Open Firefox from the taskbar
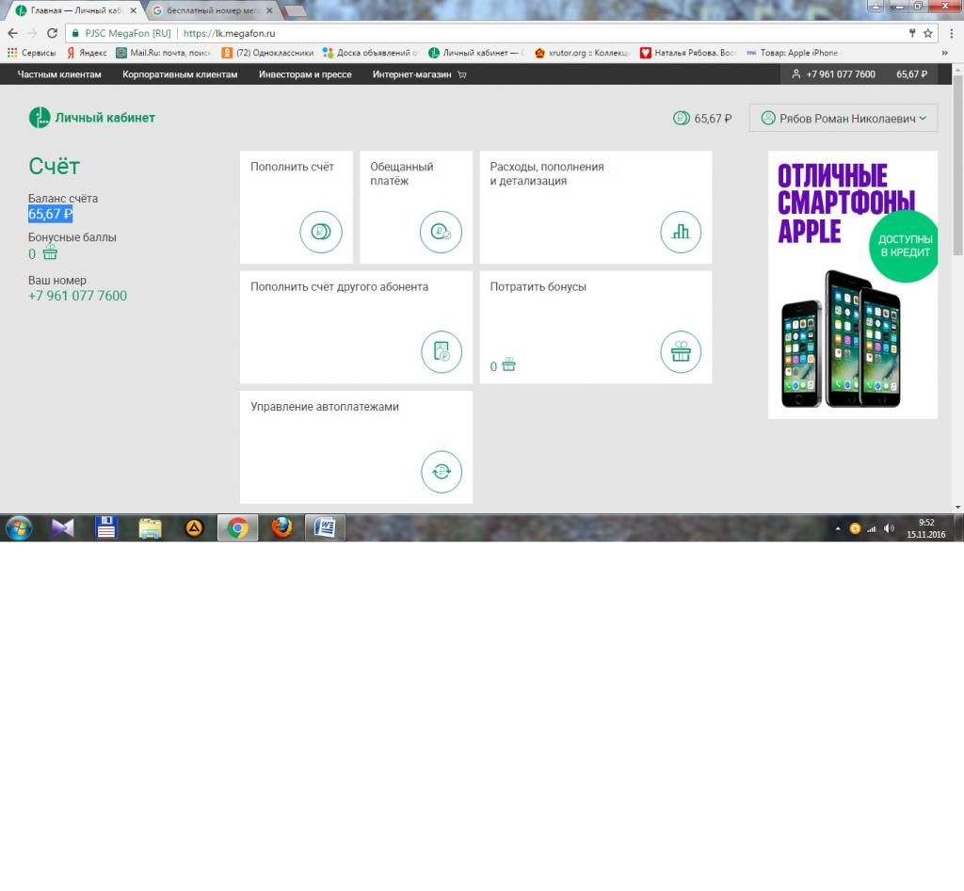The width and height of the screenshot is (964, 891). [x=281, y=527]
